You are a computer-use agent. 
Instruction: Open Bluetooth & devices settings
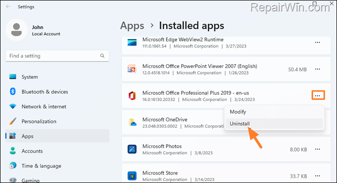[57, 92]
